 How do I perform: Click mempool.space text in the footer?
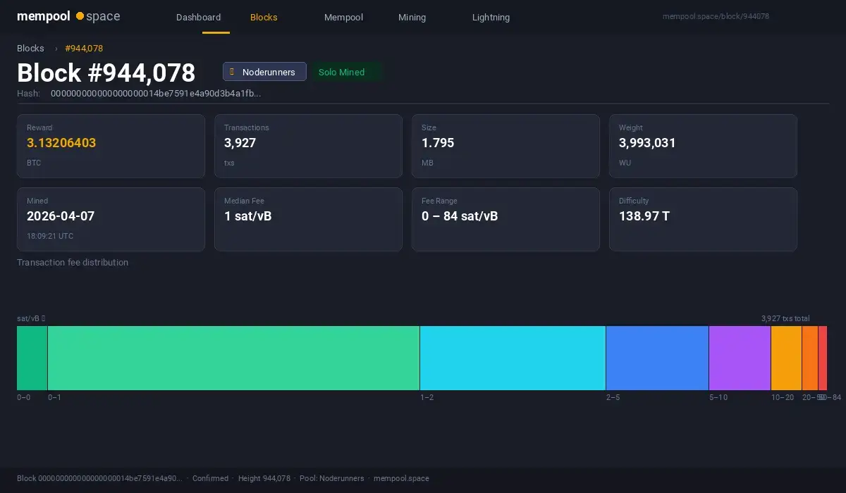(401, 478)
